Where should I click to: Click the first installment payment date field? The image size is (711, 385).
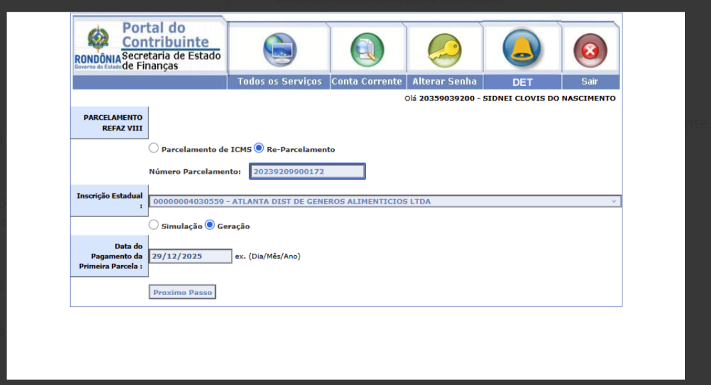point(190,256)
